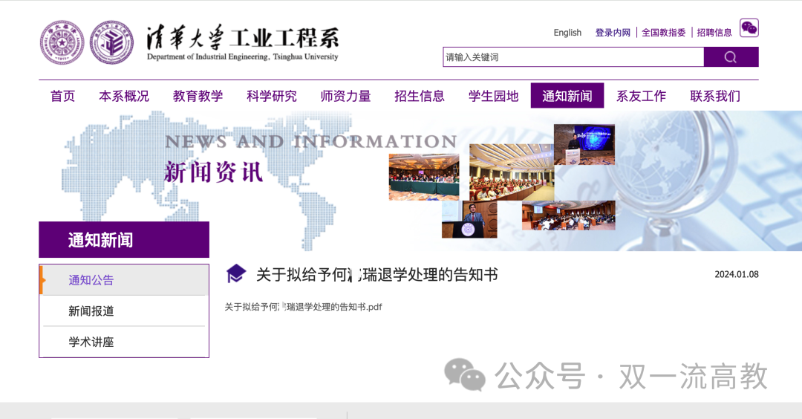
Task: Click the graduation cap icon beside the notice
Action: [236, 274]
